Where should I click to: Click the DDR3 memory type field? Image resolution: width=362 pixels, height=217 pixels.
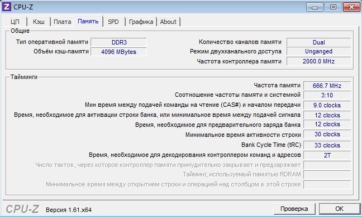[118, 42]
